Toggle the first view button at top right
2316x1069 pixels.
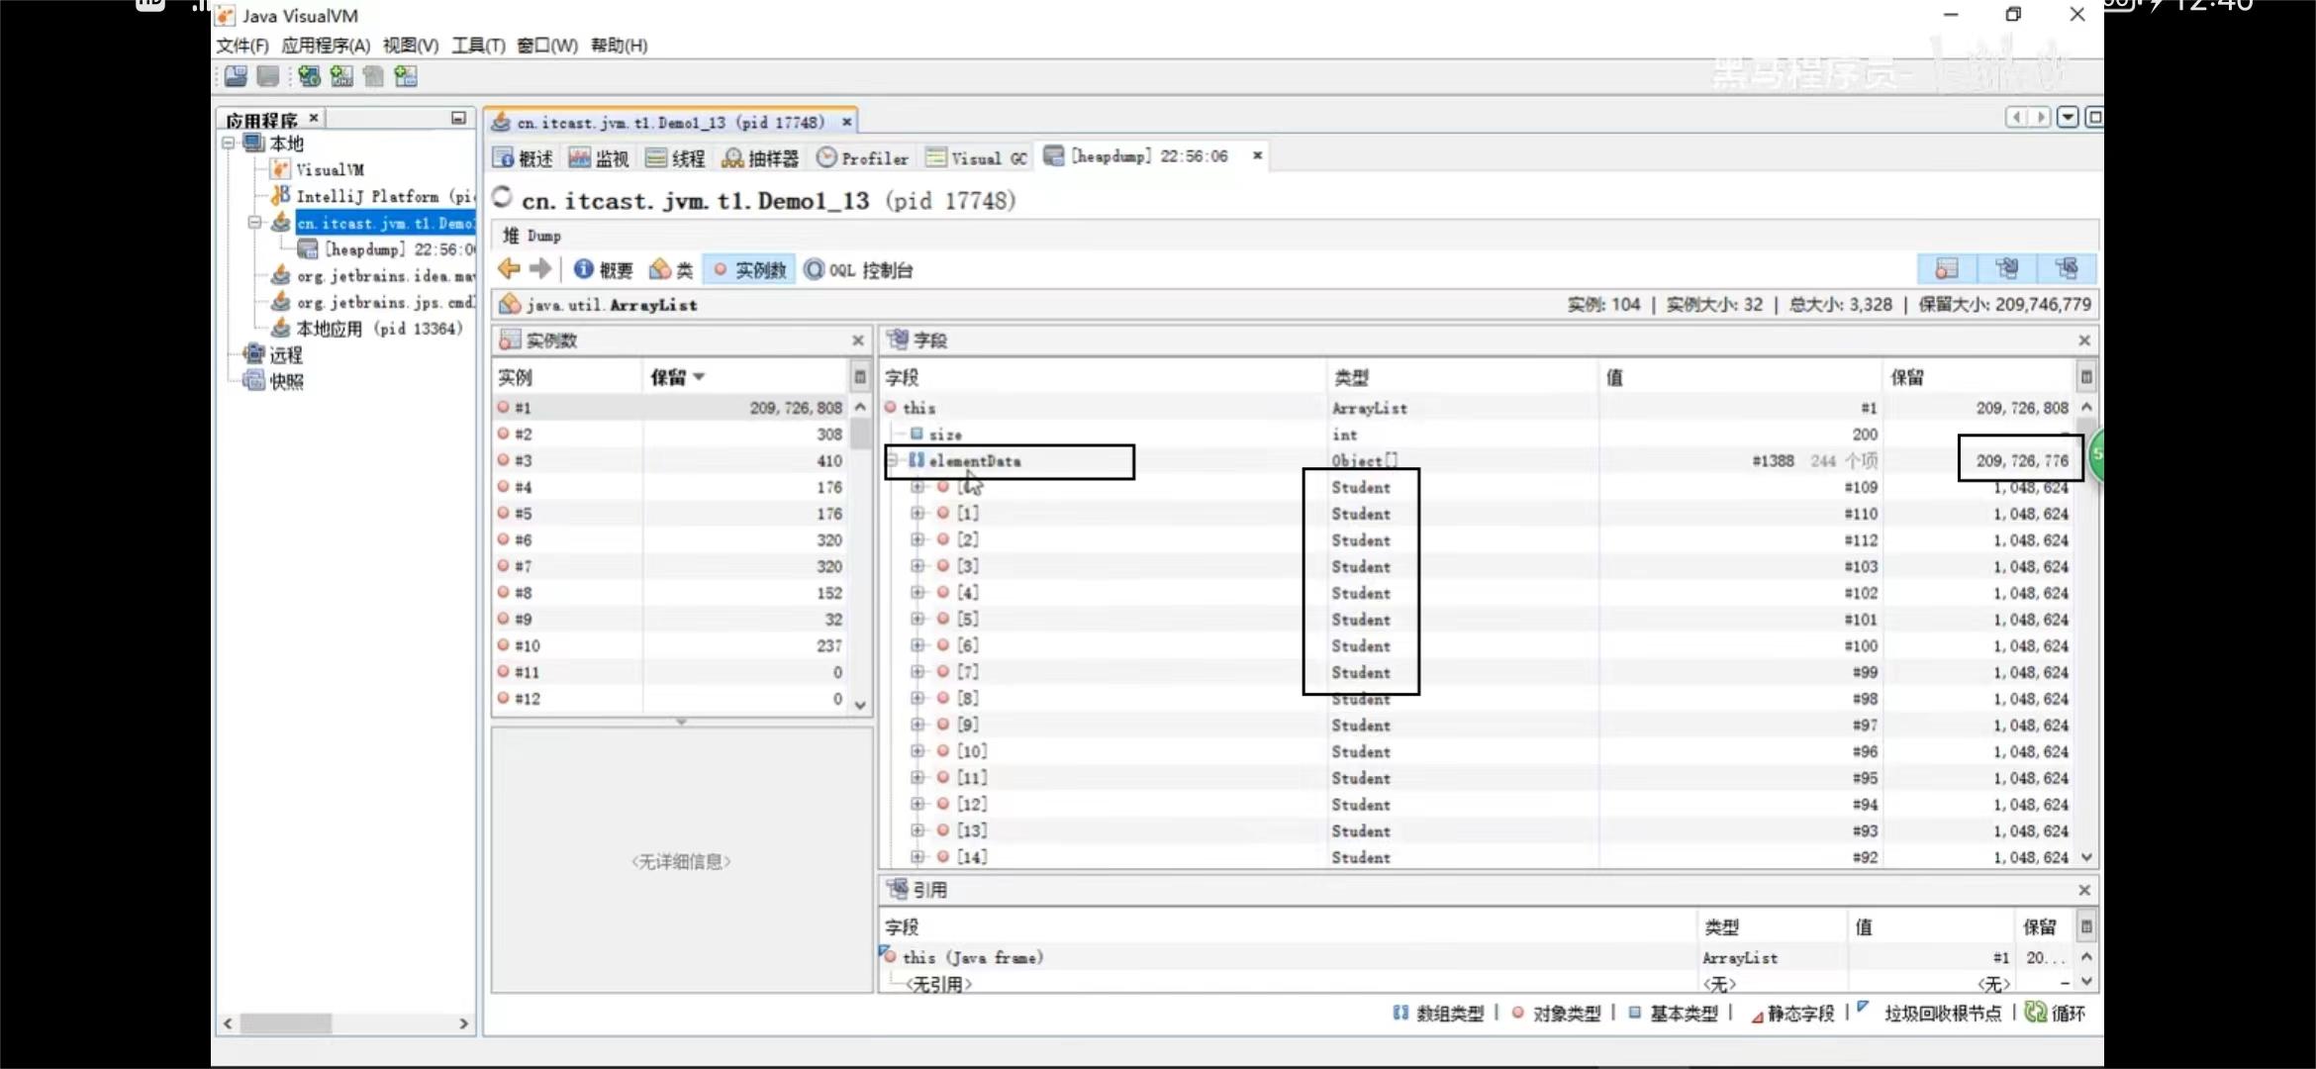[1947, 269]
